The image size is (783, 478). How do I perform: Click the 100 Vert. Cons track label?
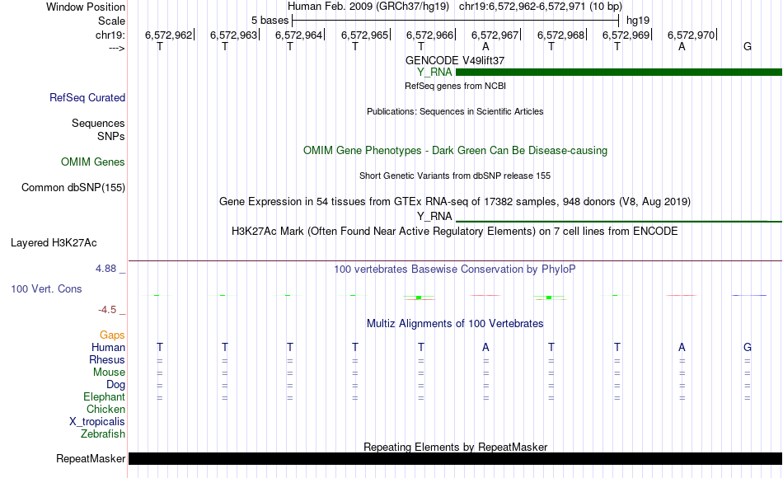point(46,289)
